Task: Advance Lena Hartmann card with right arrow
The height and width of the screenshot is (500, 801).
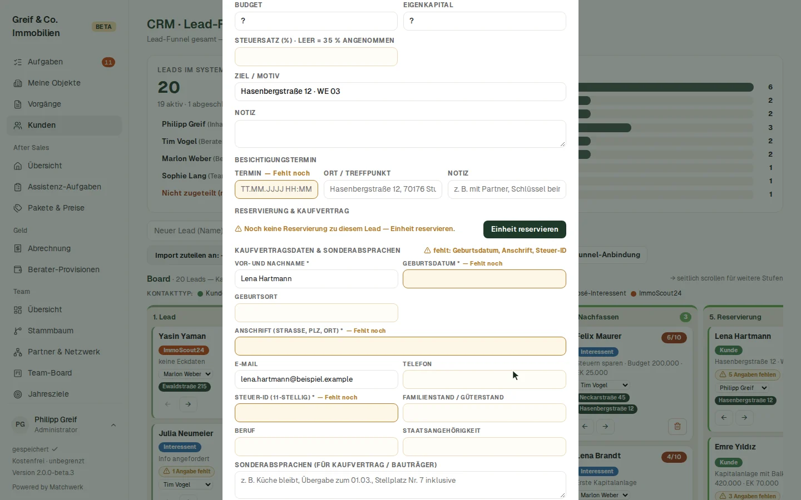Action: (744, 417)
